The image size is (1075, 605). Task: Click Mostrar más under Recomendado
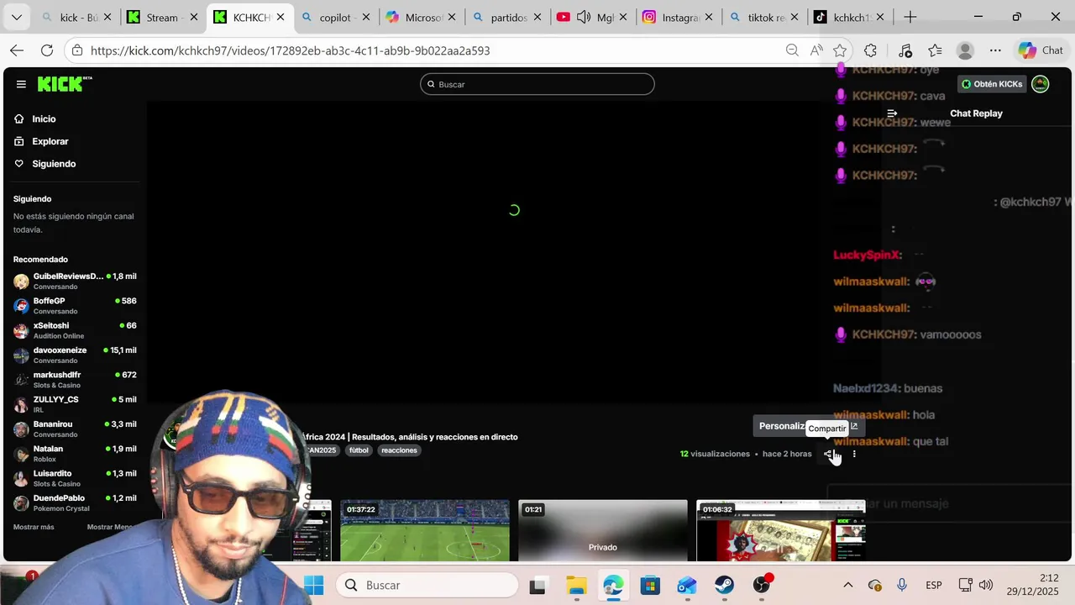point(34,527)
